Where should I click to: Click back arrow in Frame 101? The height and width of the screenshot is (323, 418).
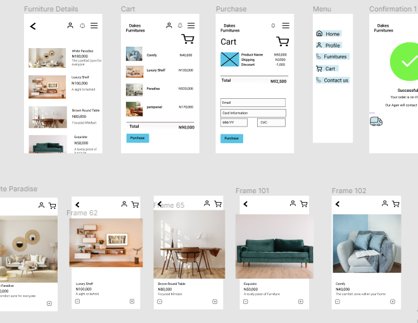(x=246, y=204)
